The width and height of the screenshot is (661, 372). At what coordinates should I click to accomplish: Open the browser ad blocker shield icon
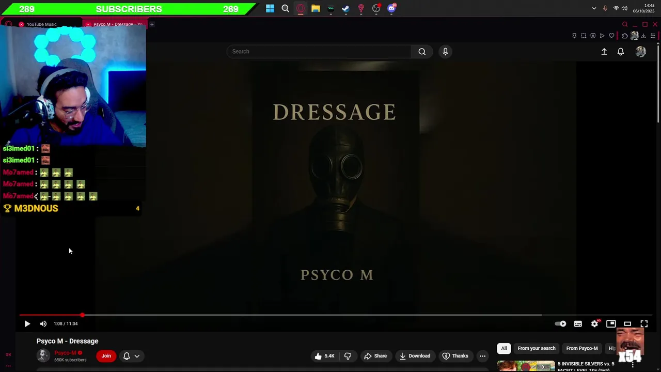click(x=593, y=36)
